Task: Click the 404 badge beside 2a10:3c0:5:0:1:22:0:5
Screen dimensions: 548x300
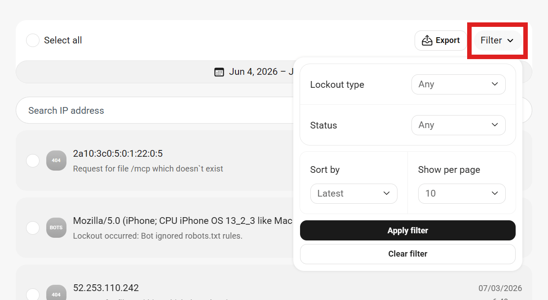Action: (x=56, y=160)
